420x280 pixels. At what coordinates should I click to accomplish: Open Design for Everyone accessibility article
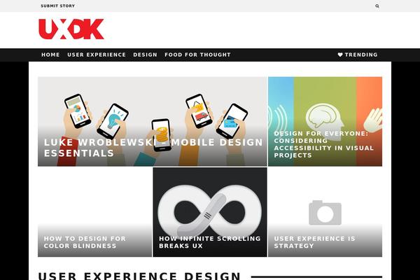(323, 144)
